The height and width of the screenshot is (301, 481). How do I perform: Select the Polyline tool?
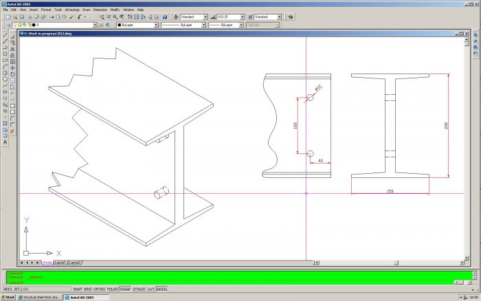5,48
